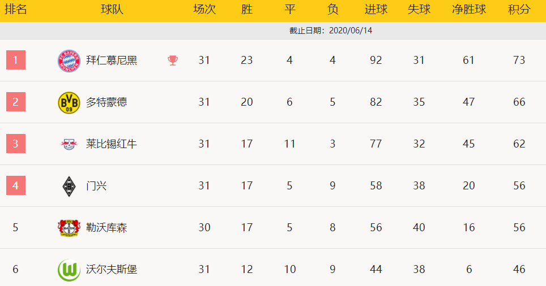
Task: Click the Borussia Dortmund BVB logo
Action: [69, 102]
